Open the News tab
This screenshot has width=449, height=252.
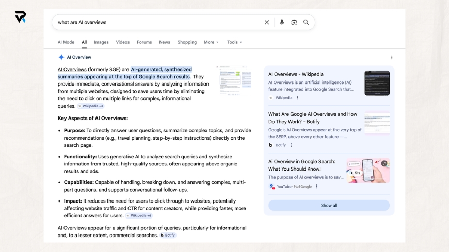pyautogui.click(x=165, y=42)
